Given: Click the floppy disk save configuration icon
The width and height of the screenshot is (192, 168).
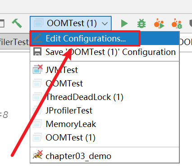Looking at the screenshot, I should pos(37,52).
